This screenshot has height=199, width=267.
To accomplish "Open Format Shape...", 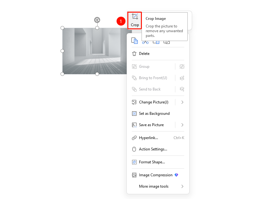I will pos(158,162).
